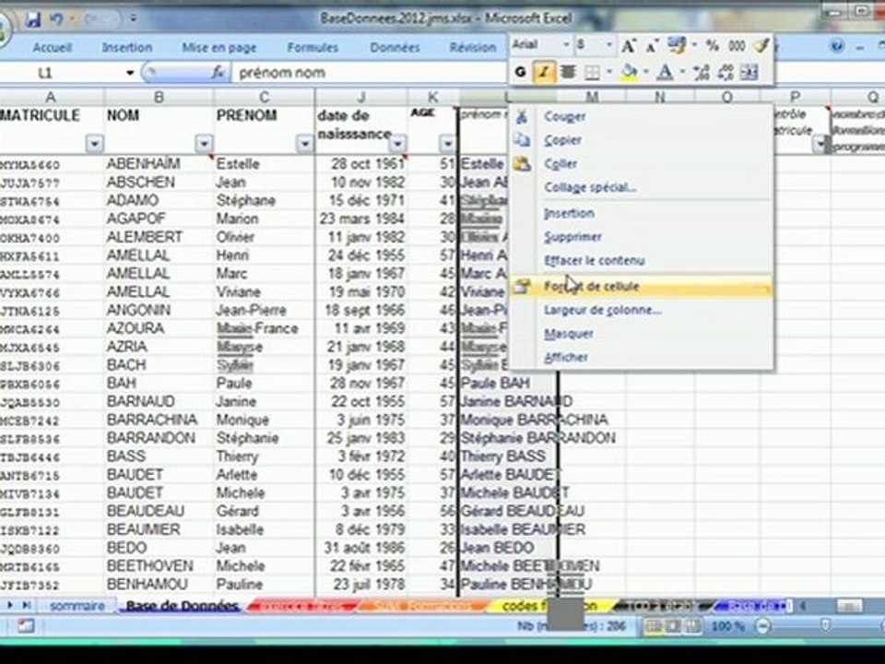Click the Undo arrow in quick access toolbar
The height and width of the screenshot is (664, 885).
tap(56, 19)
